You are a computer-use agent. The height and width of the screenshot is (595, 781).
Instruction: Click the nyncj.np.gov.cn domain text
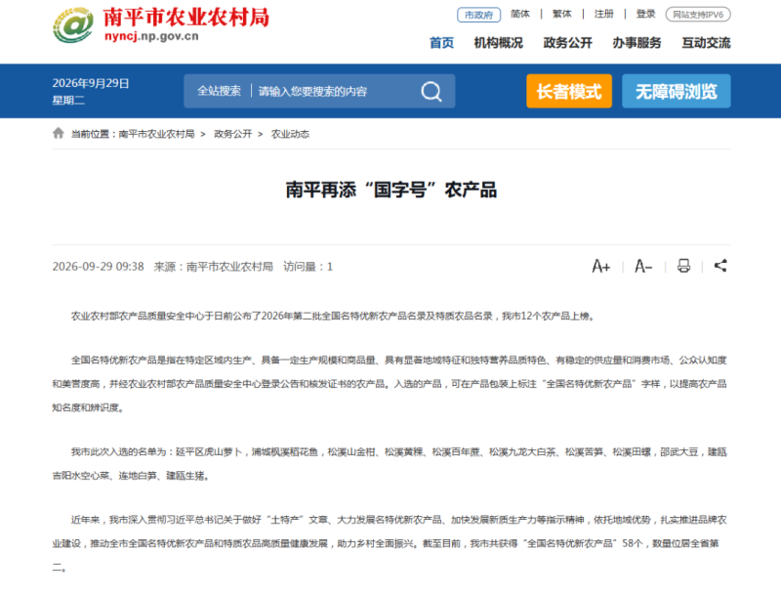click(x=151, y=36)
